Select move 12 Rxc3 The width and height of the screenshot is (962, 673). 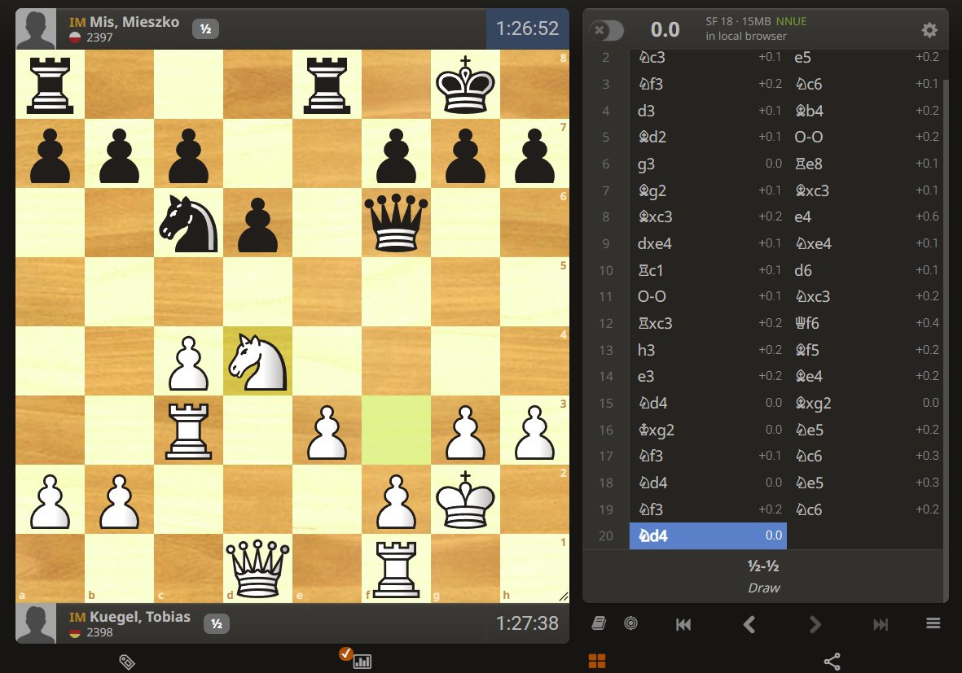708,323
